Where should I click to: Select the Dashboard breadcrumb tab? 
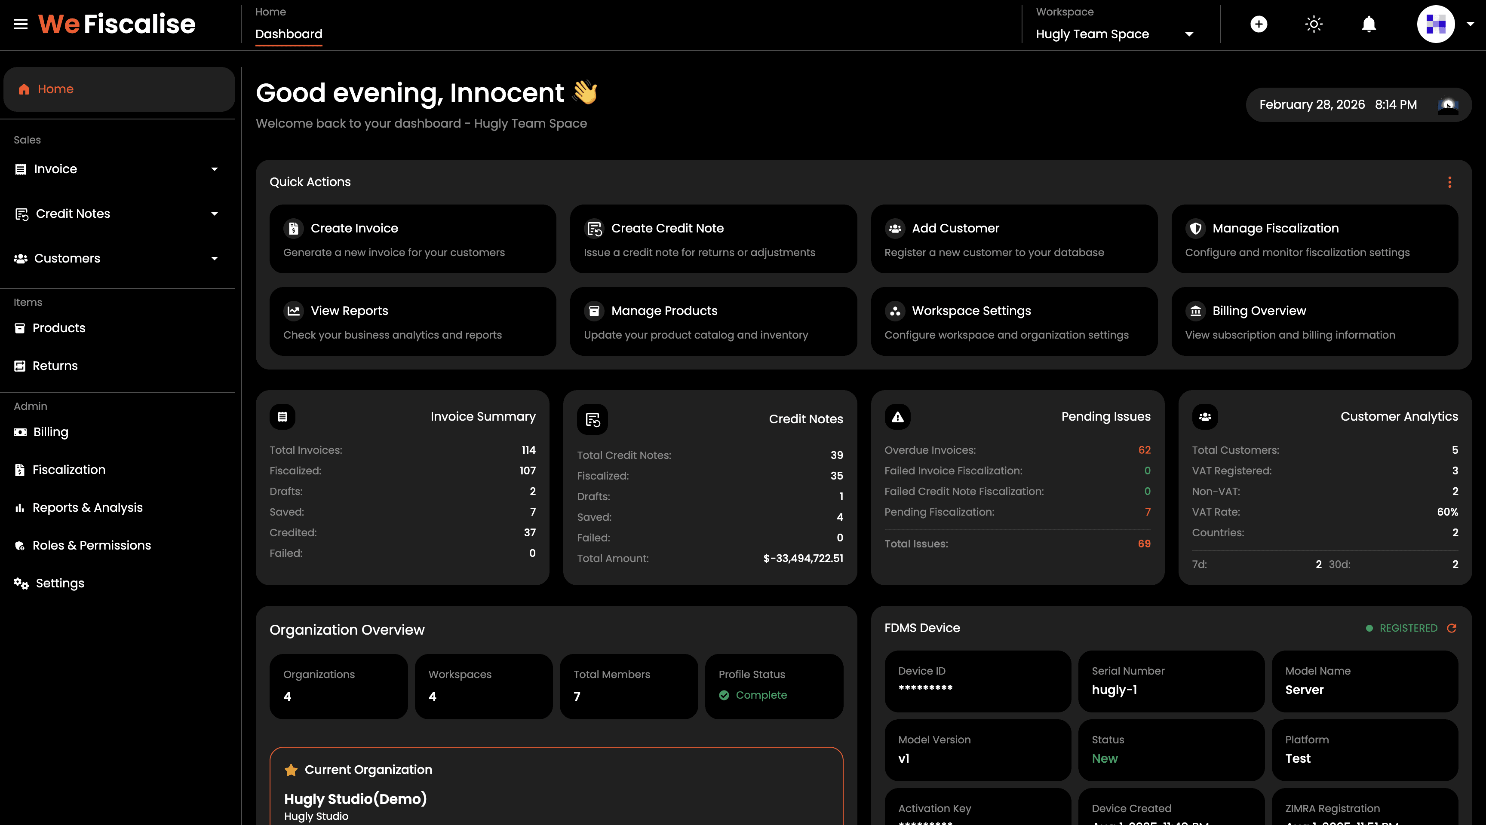[x=289, y=34]
